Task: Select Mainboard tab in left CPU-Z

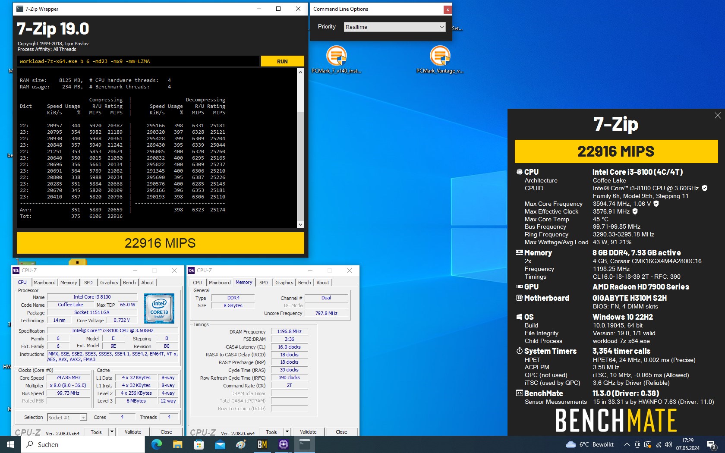Action: 44,283
